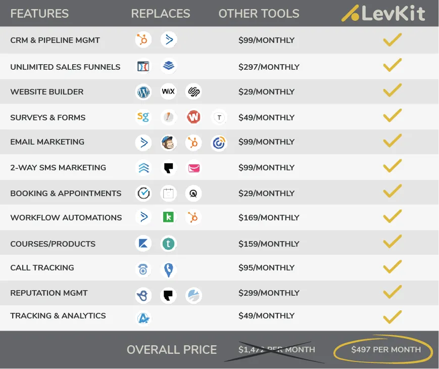Click the checkmark for CRM & Pipeline Mgmt
This screenshot has width=439, height=369.
coord(393,39)
